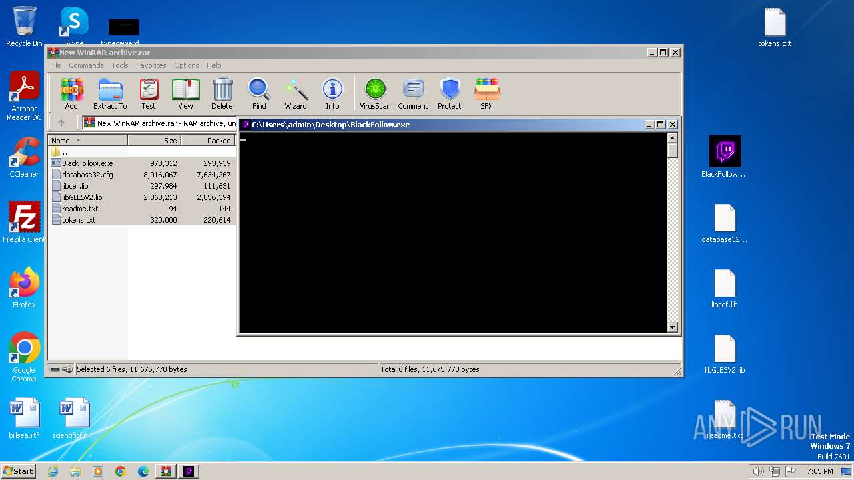This screenshot has width=854, height=480.
Task: Select database32 file on the desktop
Action: 725,223
